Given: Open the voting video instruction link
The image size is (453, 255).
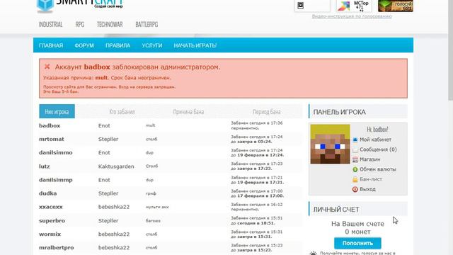Looking at the screenshot, I should tap(352, 16).
